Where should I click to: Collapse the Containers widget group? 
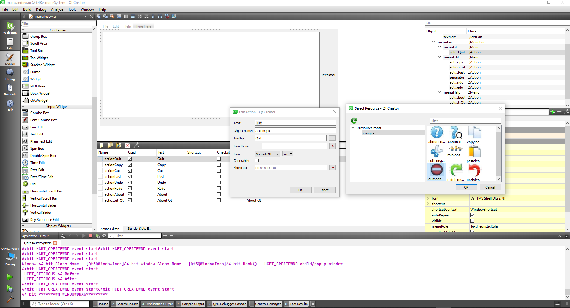[23, 30]
